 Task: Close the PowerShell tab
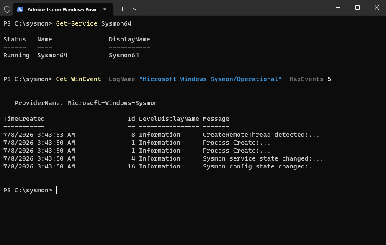pyautogui.click(x=105, y=9)
